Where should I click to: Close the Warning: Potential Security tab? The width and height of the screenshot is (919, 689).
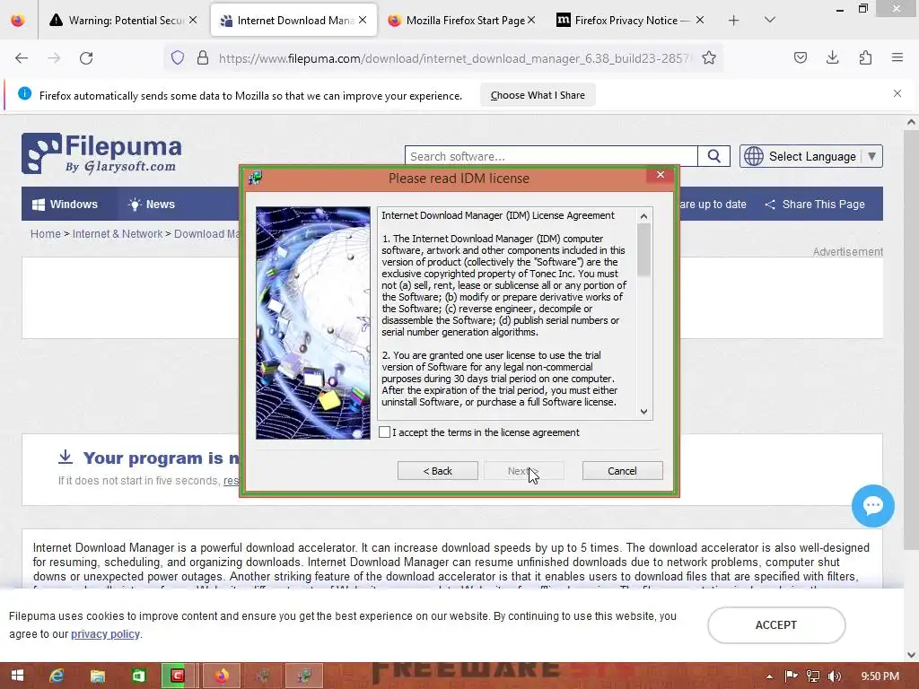coord(193,20)
